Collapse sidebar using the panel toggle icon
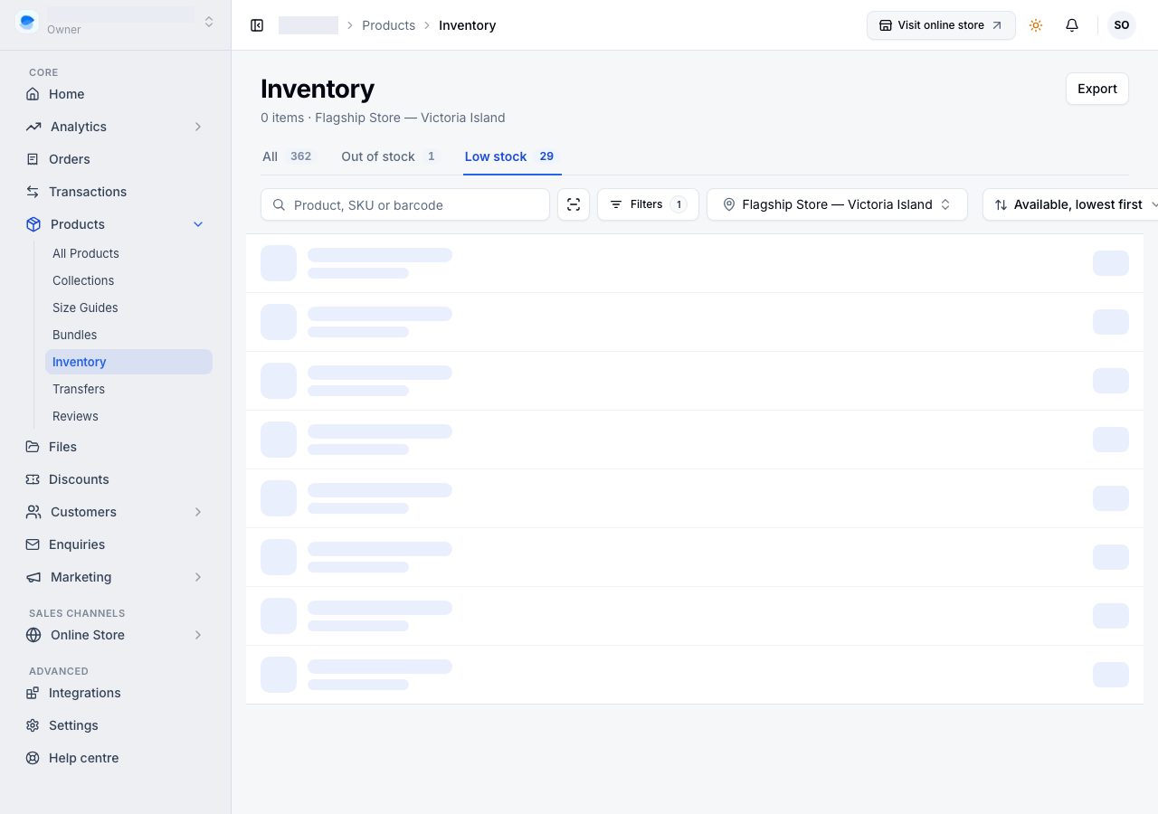The width and height of the screenshot is (1158, 814). pos(257,25)
